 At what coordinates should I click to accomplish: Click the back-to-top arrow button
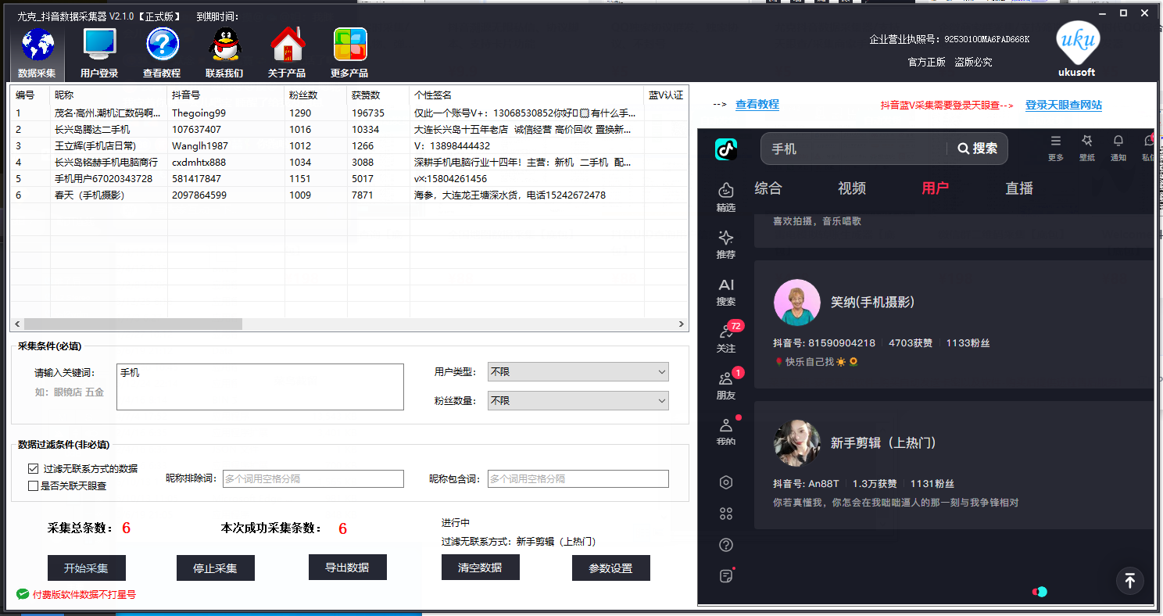(x=1129, y=580)
